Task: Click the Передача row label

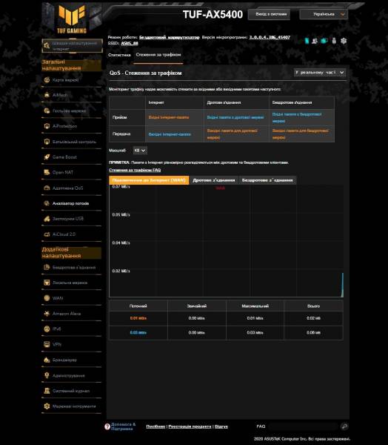Action: click(121, 133)
